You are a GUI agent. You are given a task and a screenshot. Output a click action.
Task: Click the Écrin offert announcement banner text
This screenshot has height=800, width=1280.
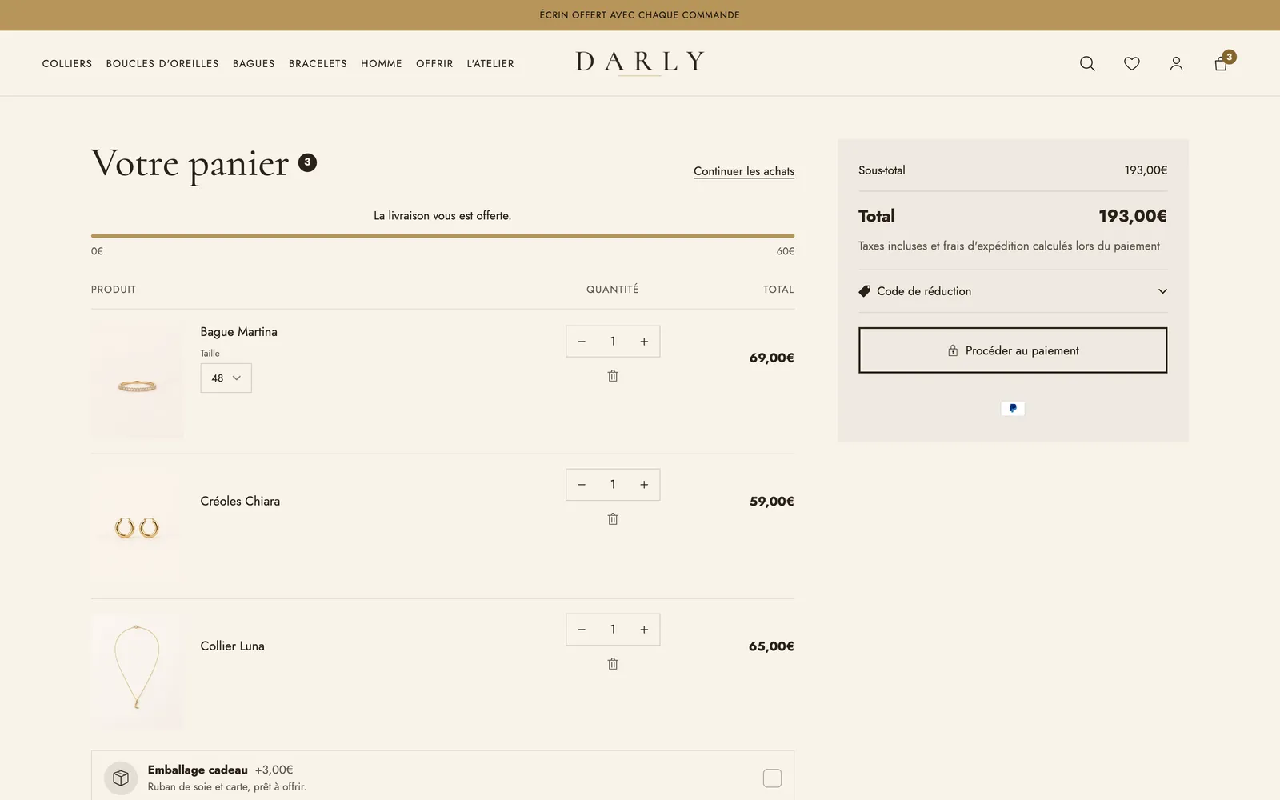[x=640, y=15]
